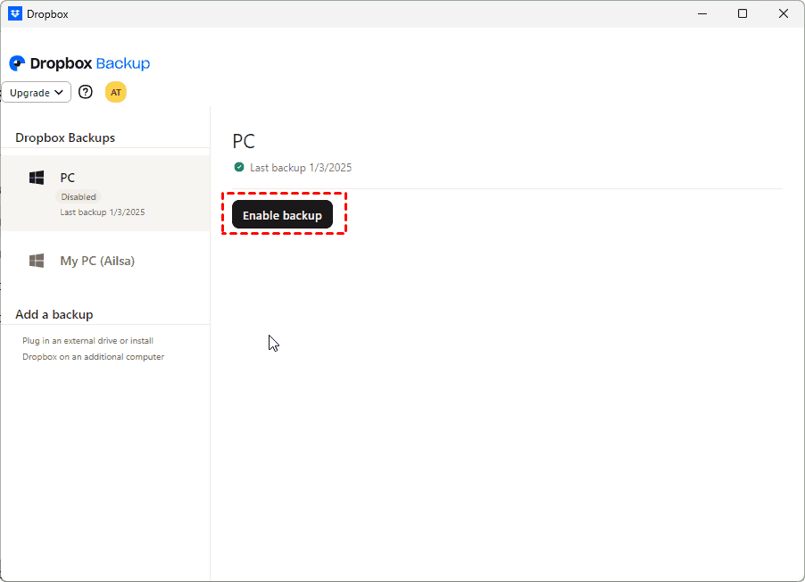Click the PC heading in main panel
The height and width of the screenshot is (582, 805).
(x=244, y=141)
